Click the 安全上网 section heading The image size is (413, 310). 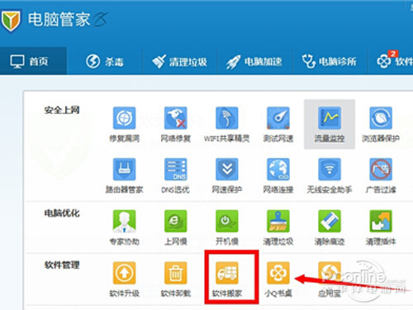coord(62,110)
